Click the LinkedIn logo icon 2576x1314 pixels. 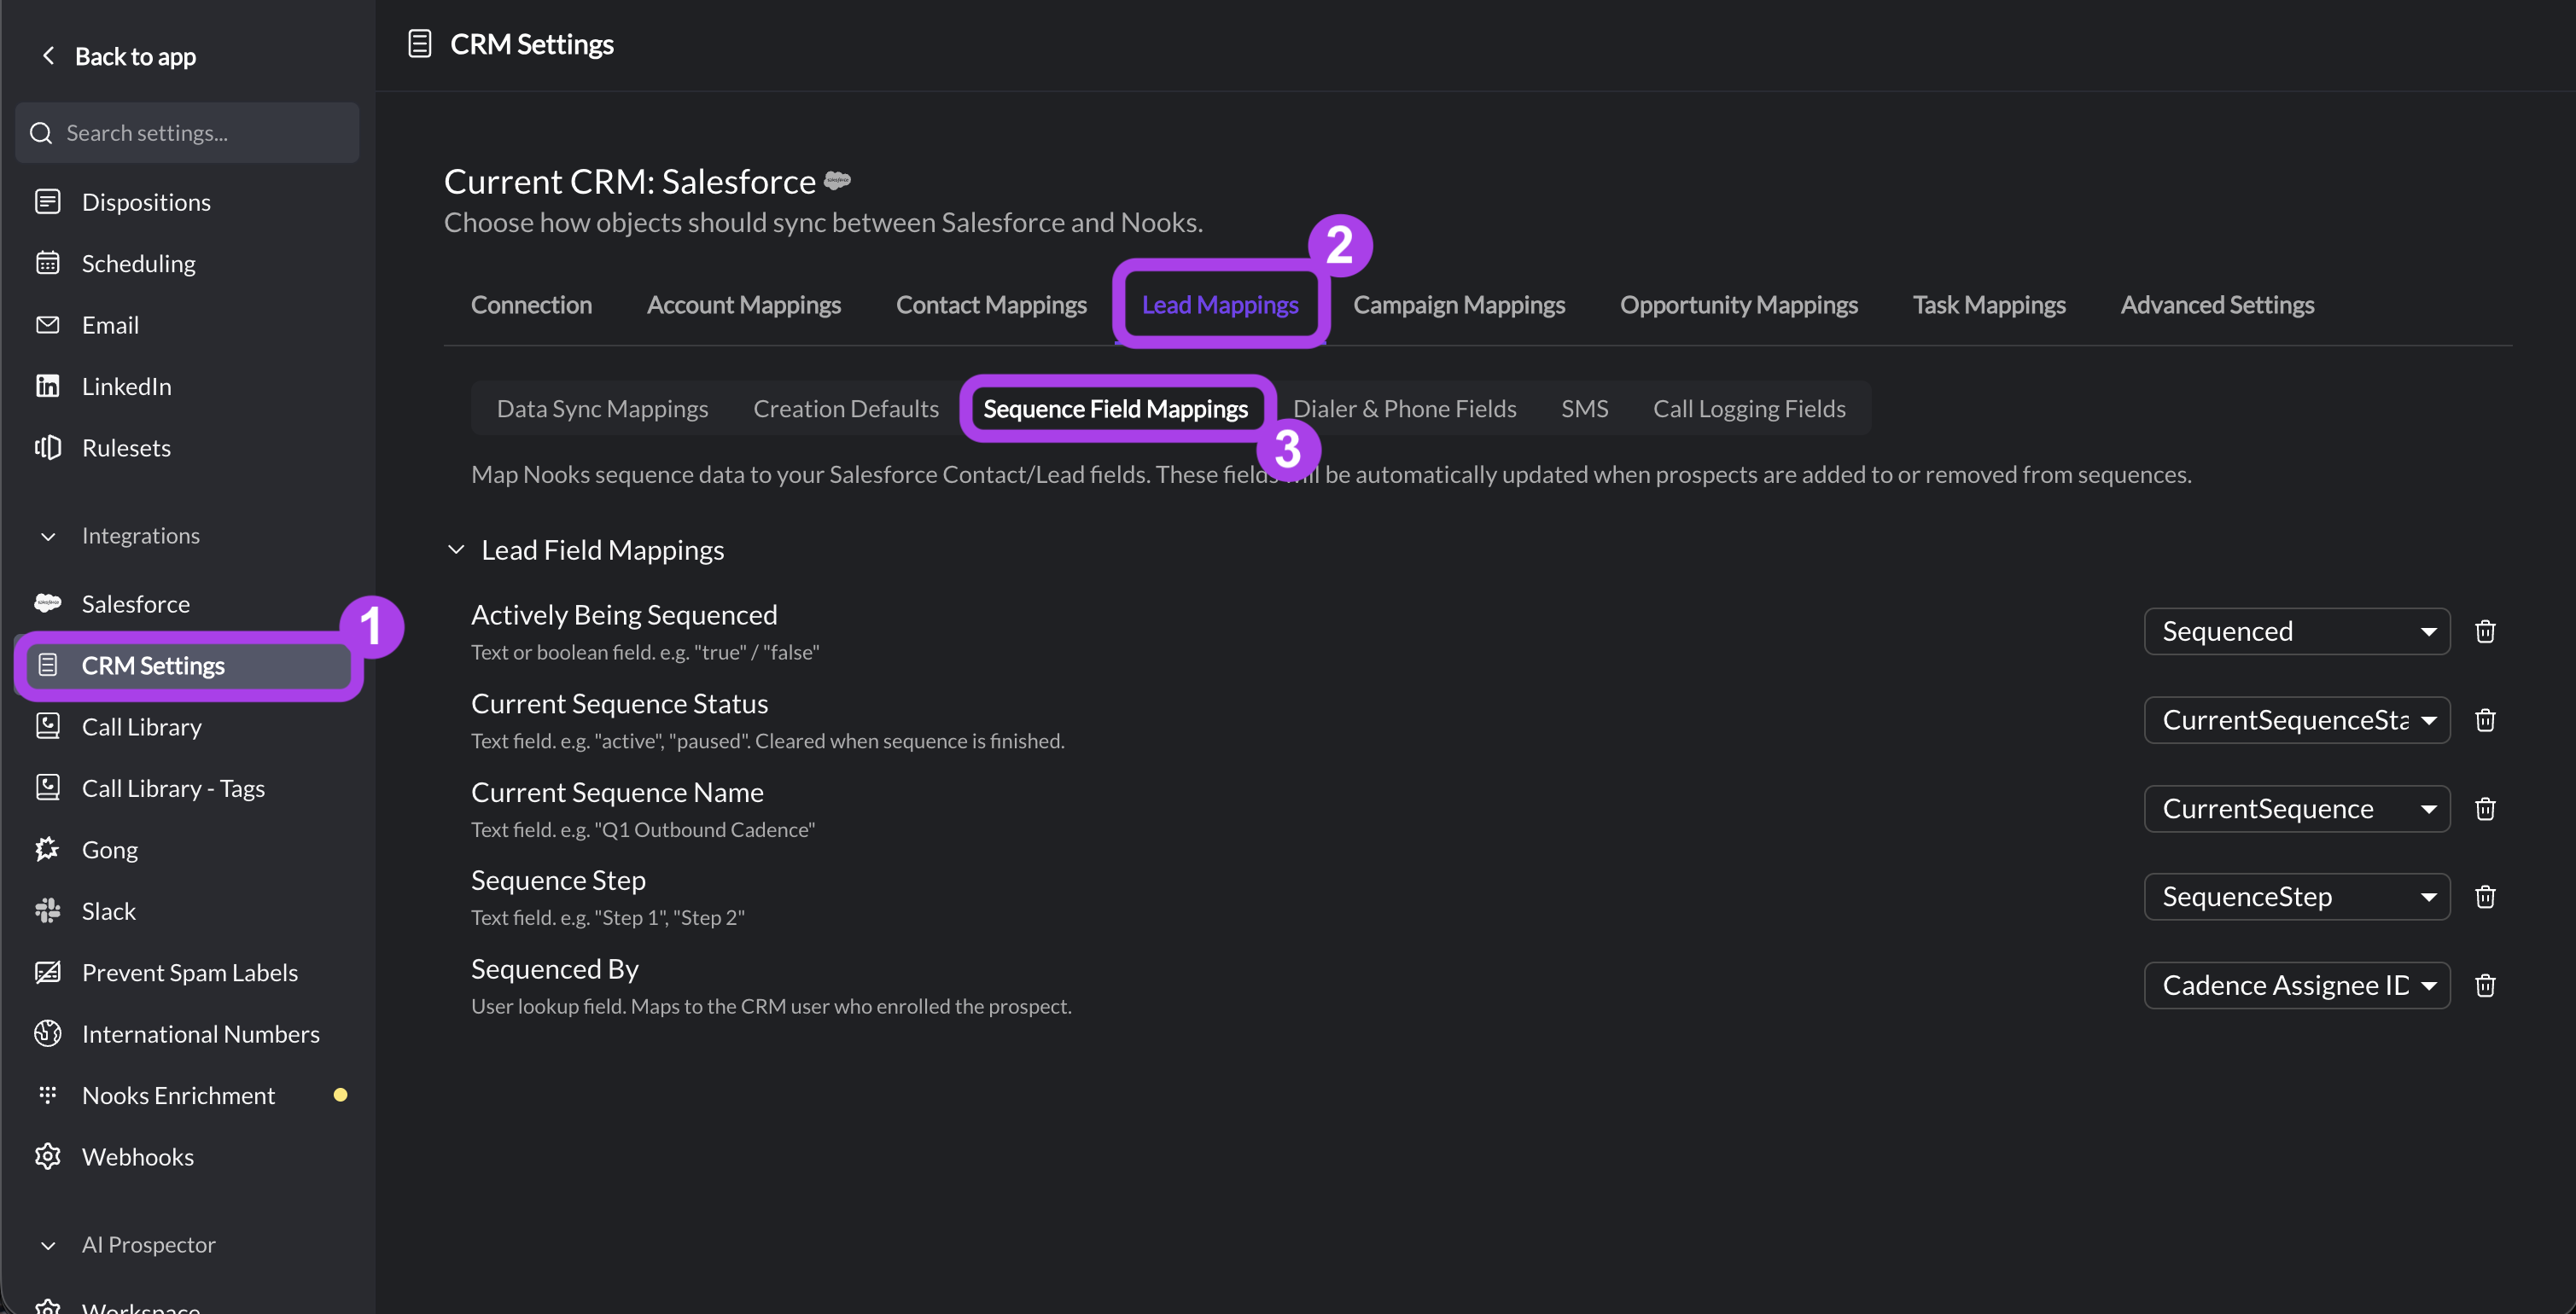(47, 386)
